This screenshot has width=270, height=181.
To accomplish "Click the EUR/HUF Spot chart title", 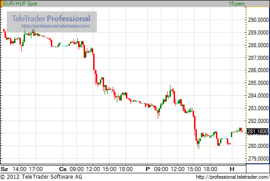I will tap(20, 4).
